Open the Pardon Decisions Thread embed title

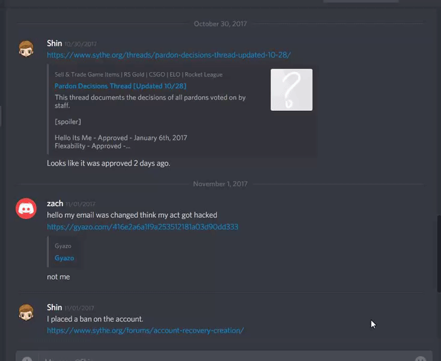pyautogui.click(x=120, y=86)
